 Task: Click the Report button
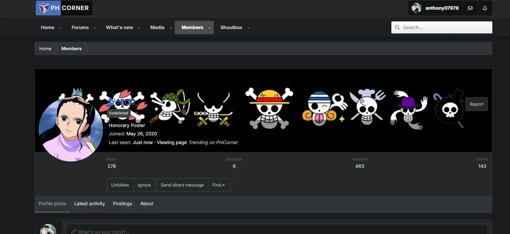[477, 104]
